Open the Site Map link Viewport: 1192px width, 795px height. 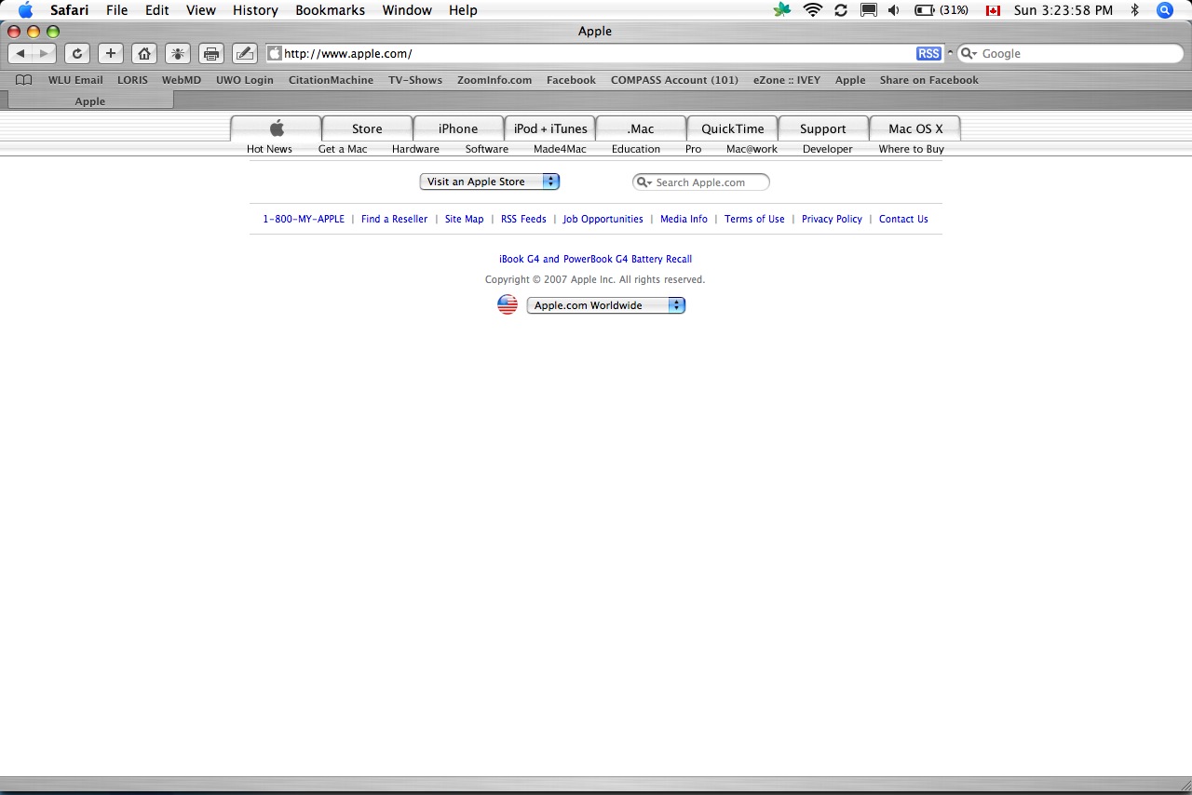pos(464,219)
